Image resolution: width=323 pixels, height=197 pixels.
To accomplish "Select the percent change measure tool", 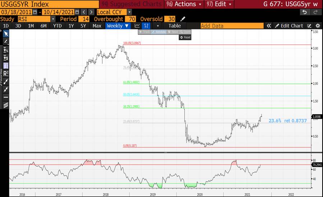I will [x=6, y=50].
